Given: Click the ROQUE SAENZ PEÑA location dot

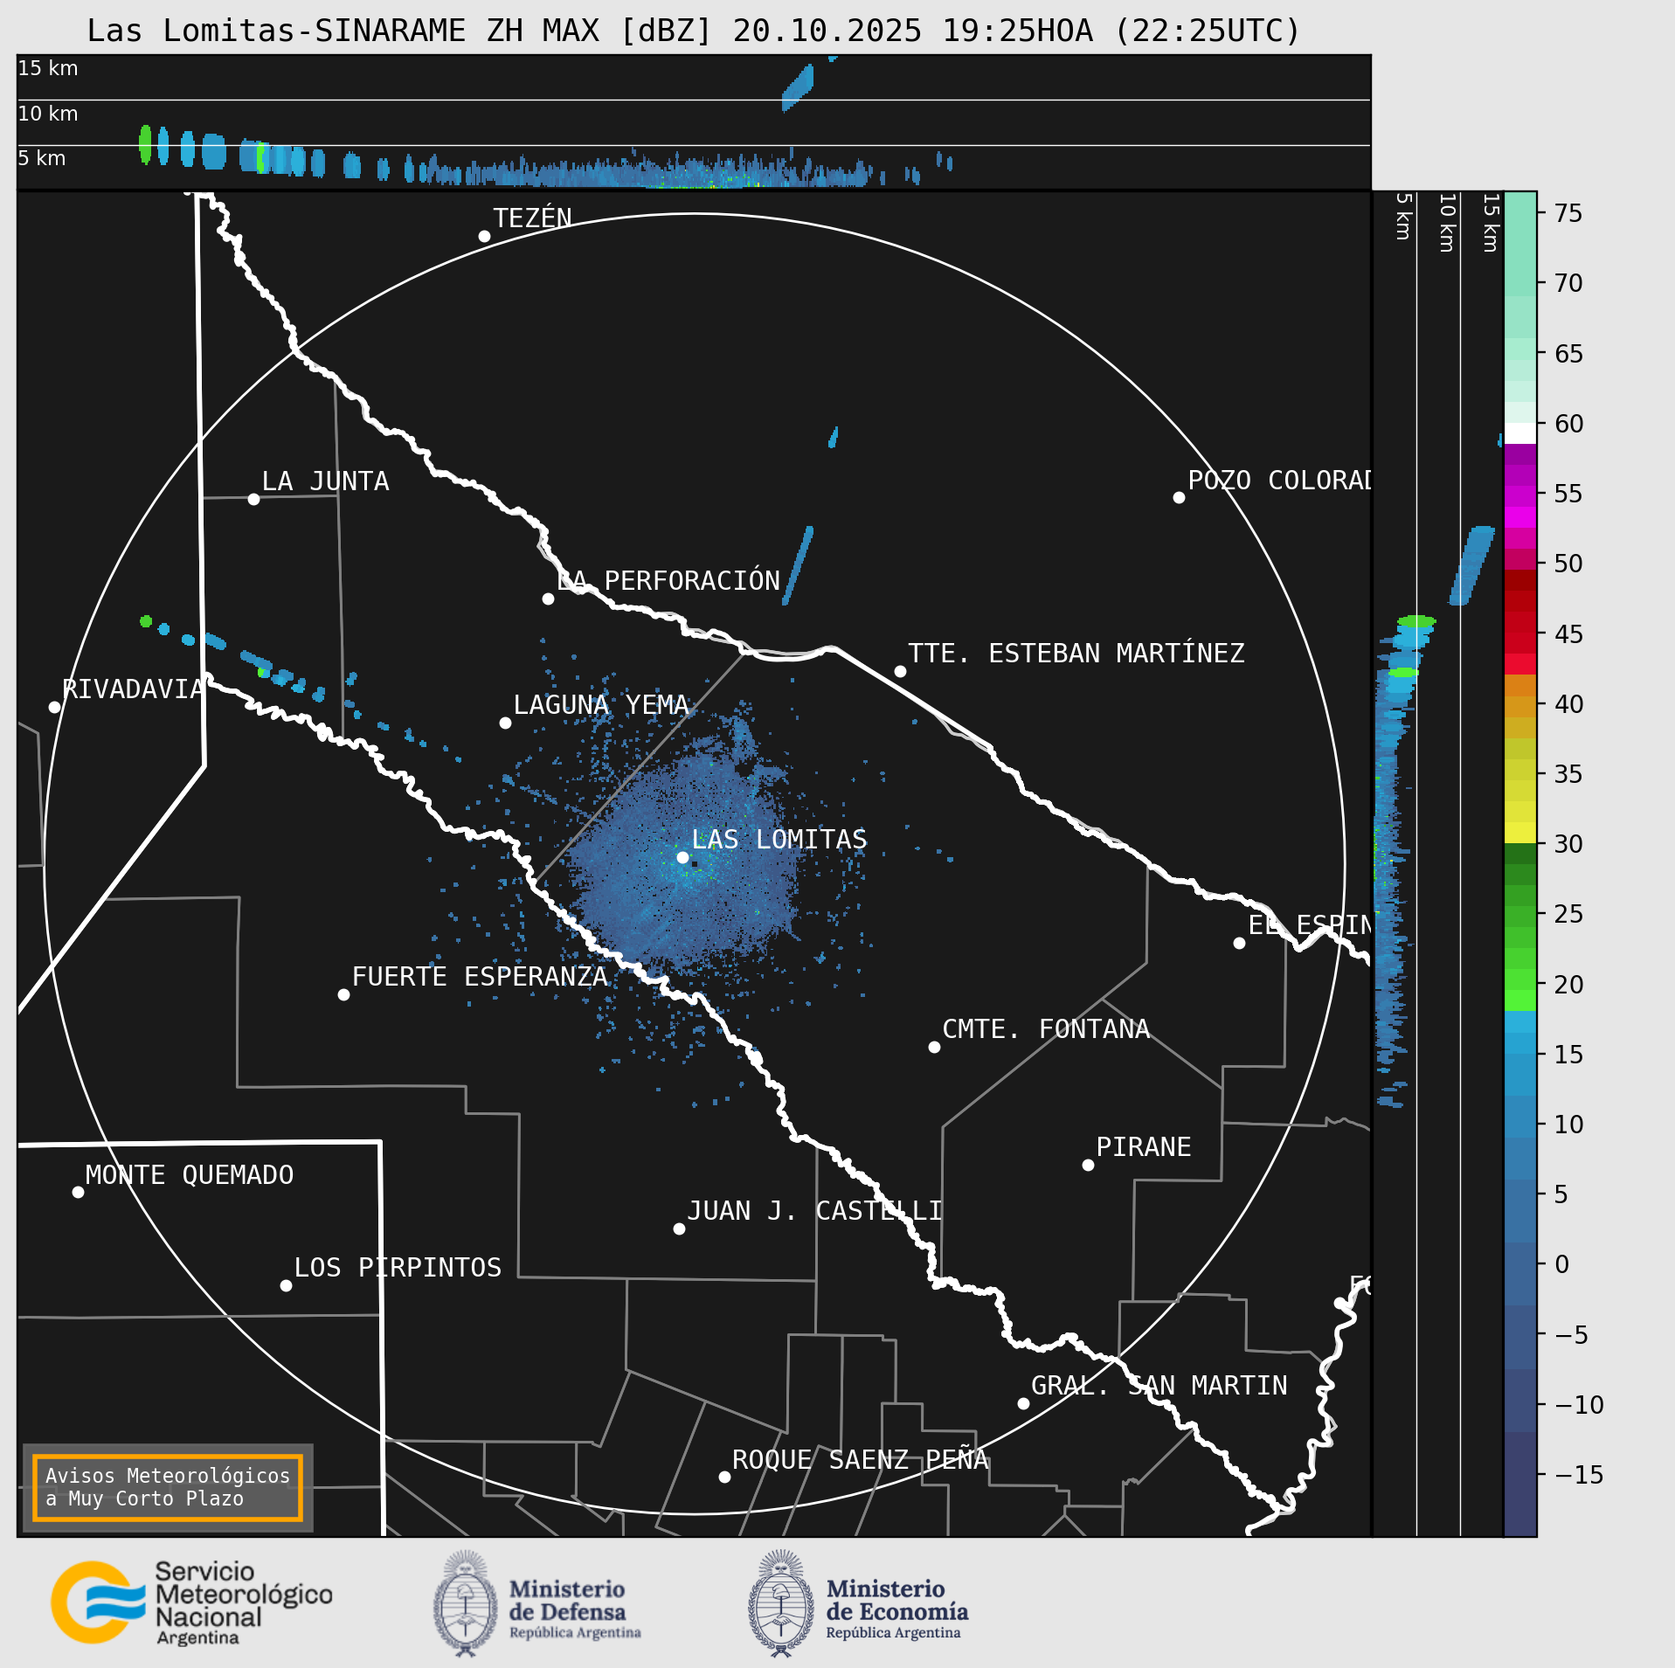Looking at the screenshot, I should pos(724,1477).
